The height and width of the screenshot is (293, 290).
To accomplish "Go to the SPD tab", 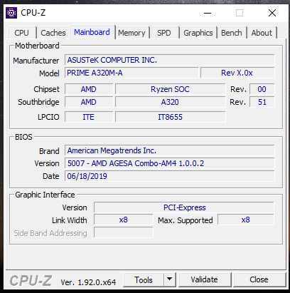I will click(x=164, y=33).
